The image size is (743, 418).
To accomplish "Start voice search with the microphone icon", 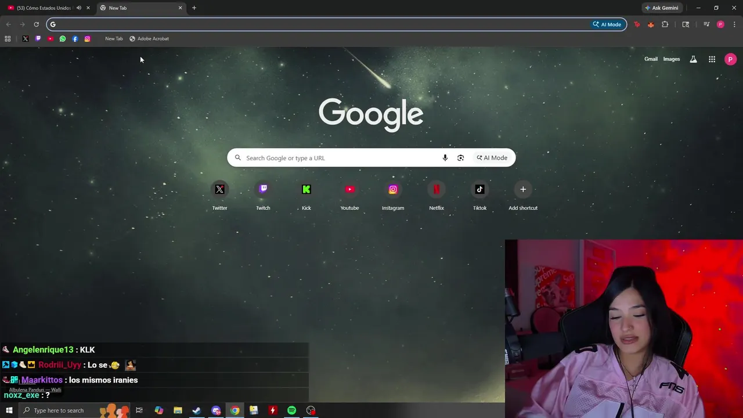I will tap(445, 158).
